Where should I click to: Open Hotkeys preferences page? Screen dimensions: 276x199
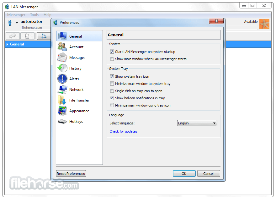(79, 121)
